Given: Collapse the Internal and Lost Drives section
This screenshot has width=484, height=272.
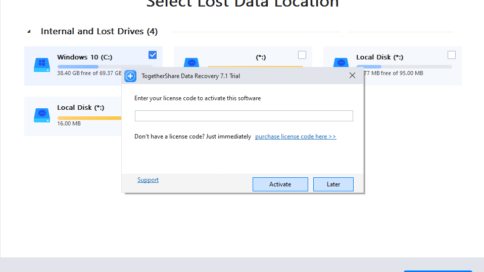Looking at the screenshot, I should (x=29, y=31).
